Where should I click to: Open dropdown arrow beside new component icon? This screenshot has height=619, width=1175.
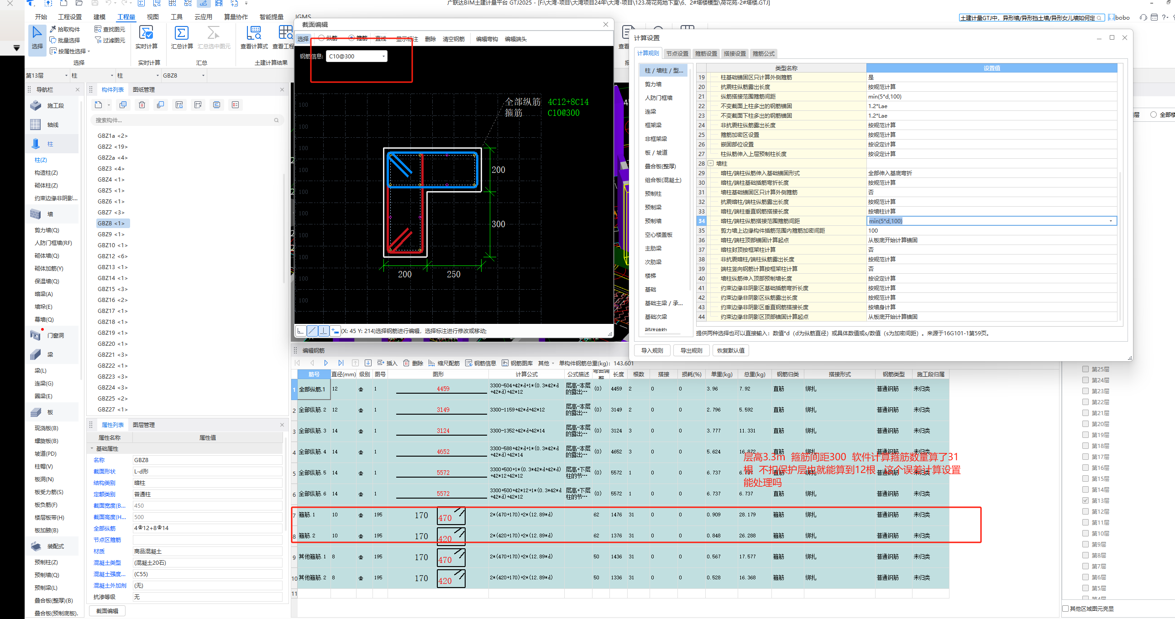point(109,105)
